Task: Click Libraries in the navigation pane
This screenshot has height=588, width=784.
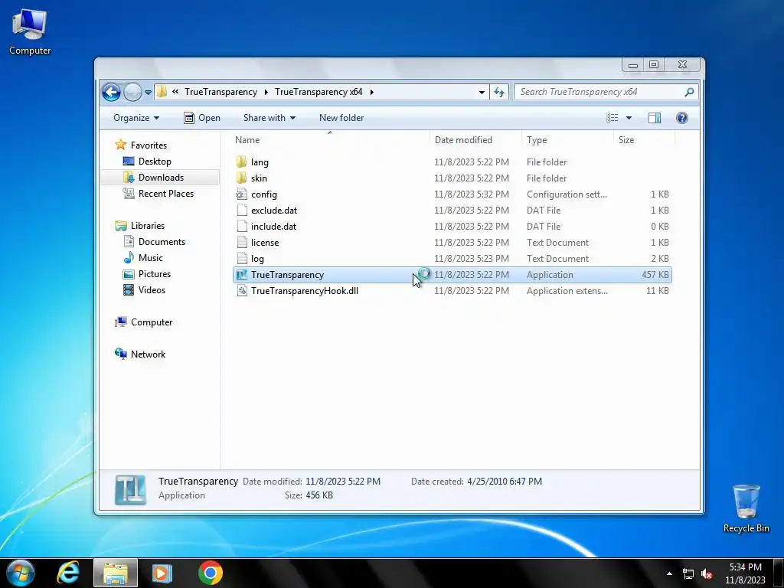Action: 148,226
